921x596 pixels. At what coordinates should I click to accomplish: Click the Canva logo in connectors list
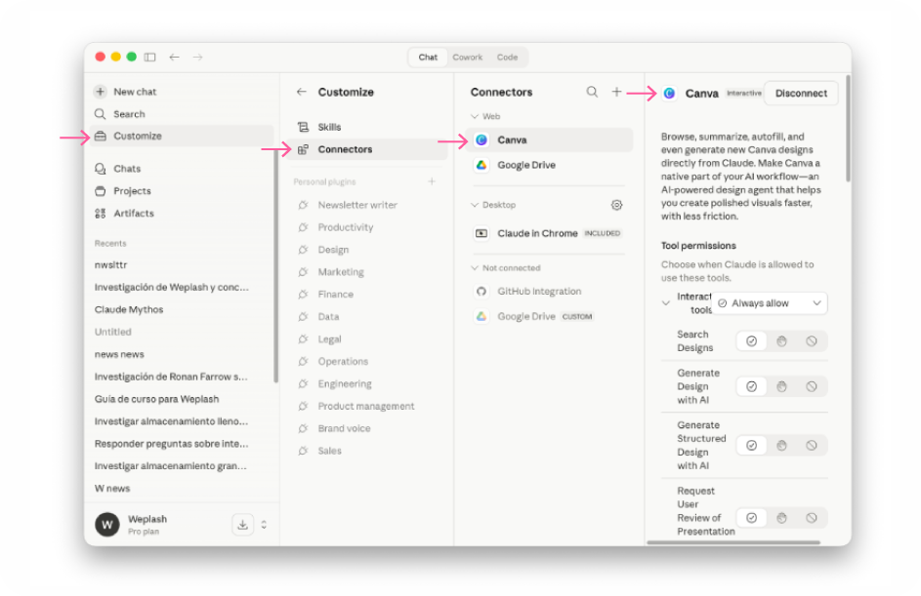point(481,140)
